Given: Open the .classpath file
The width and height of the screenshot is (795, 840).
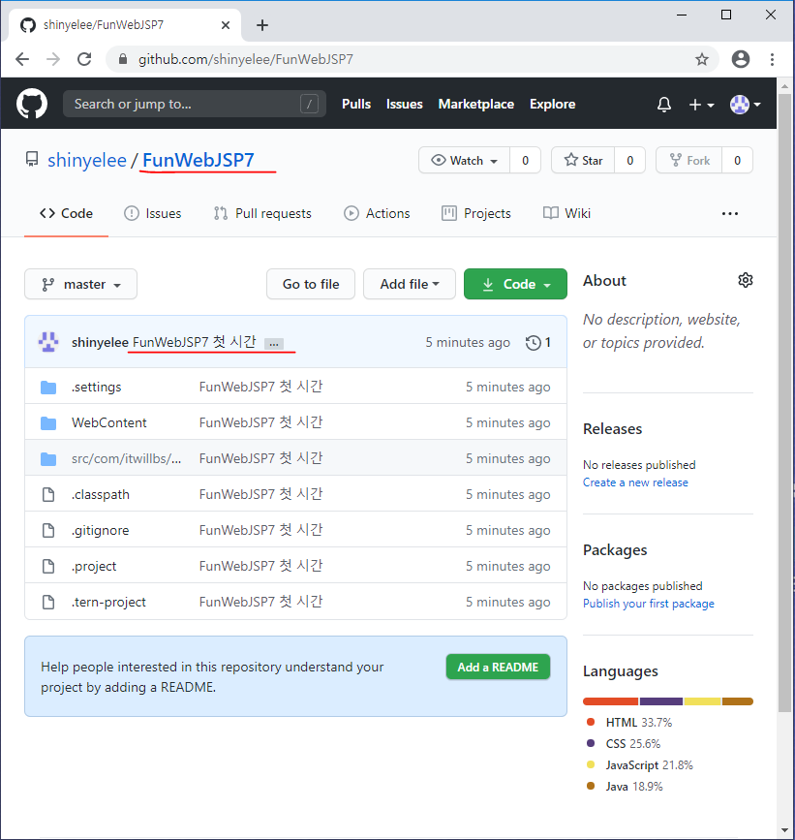Looking at the screenshot, I should (101, 494).
